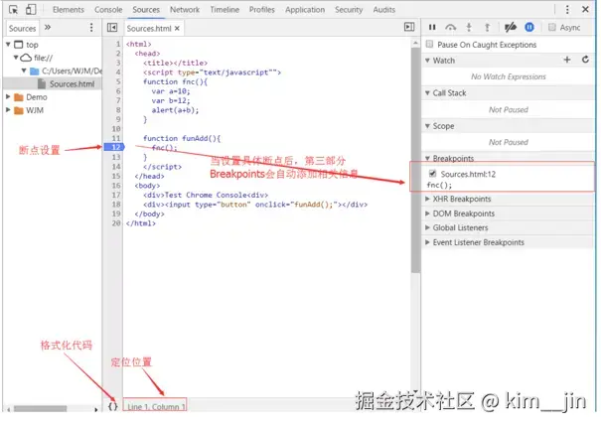Step into next function call

click(x=469, y=27)
